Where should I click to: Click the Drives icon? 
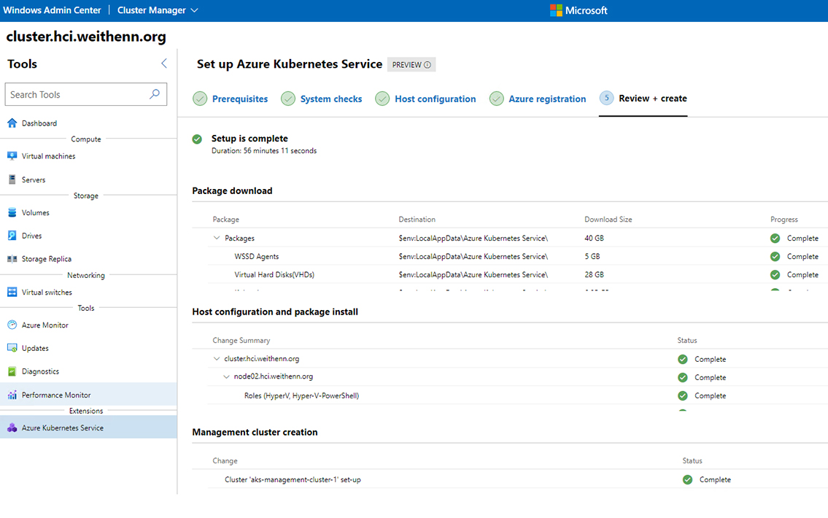pos(12,236)
